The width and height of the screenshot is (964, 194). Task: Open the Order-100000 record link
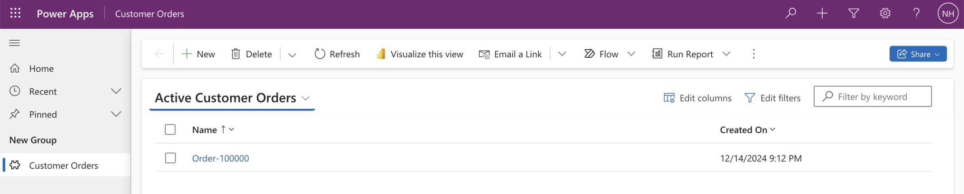click(x=220, y=158)
